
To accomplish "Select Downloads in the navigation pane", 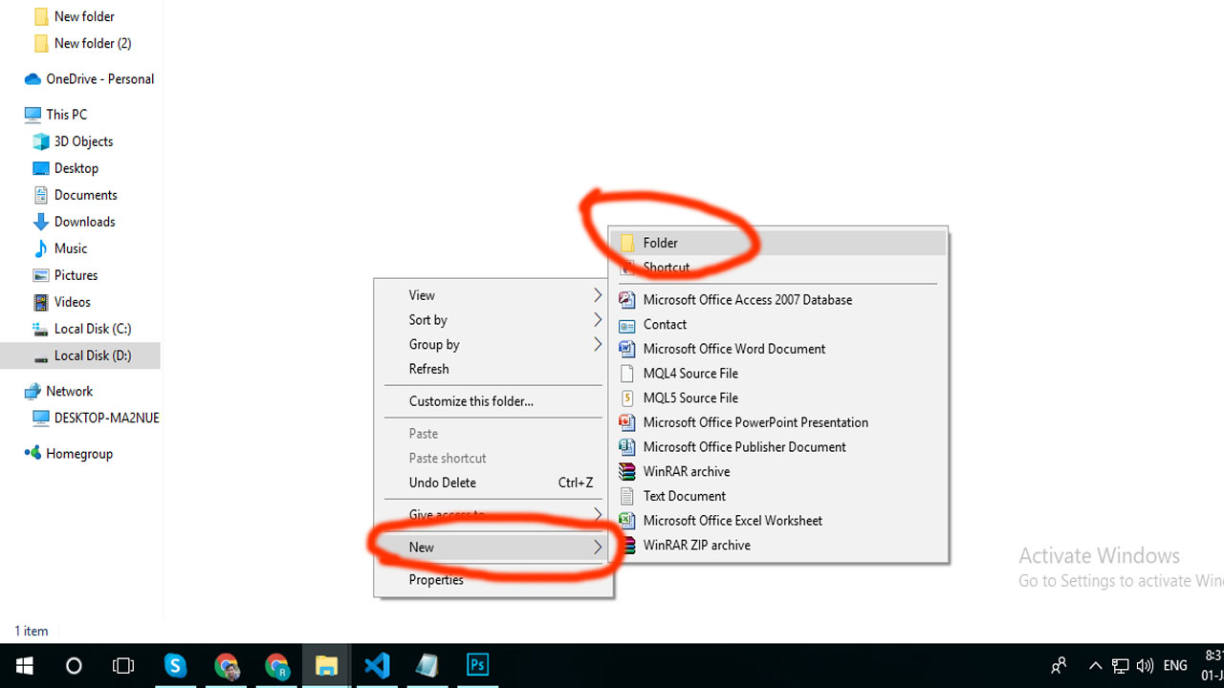I will pyautogui.click(x=84, y=222).
